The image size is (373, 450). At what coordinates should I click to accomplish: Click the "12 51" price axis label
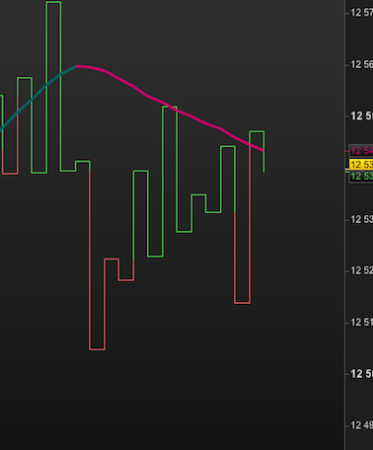(361, 323)
